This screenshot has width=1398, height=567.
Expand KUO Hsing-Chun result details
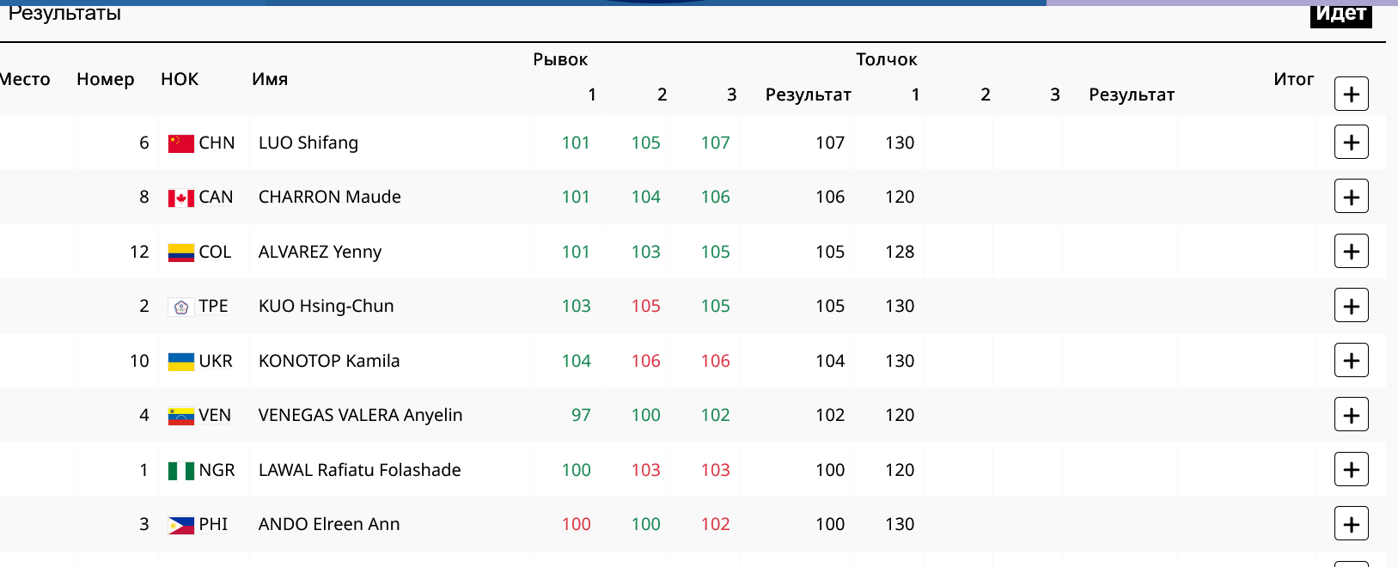tap(1351, 306)
